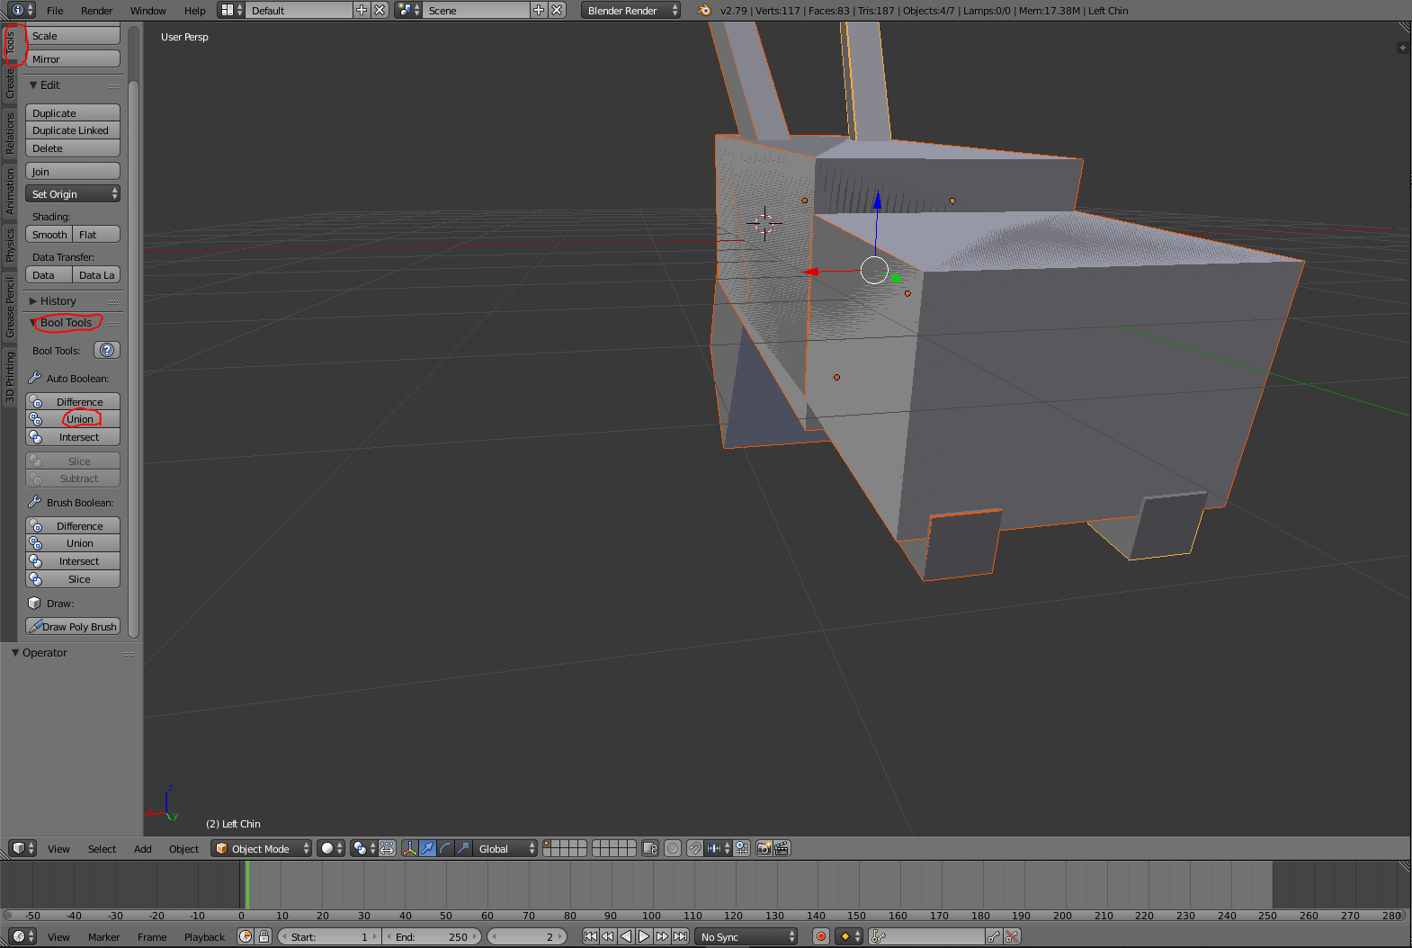Viewport: 1412px width, 948px height.
Task: Switch to the Physics tab
Action: point(11,245)
